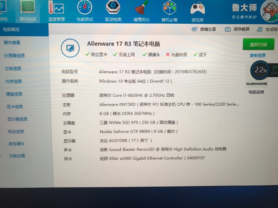This screenshot has height=208, width=278.
Task: Click the Core i7-6820HK processor value
Action: 137,96
